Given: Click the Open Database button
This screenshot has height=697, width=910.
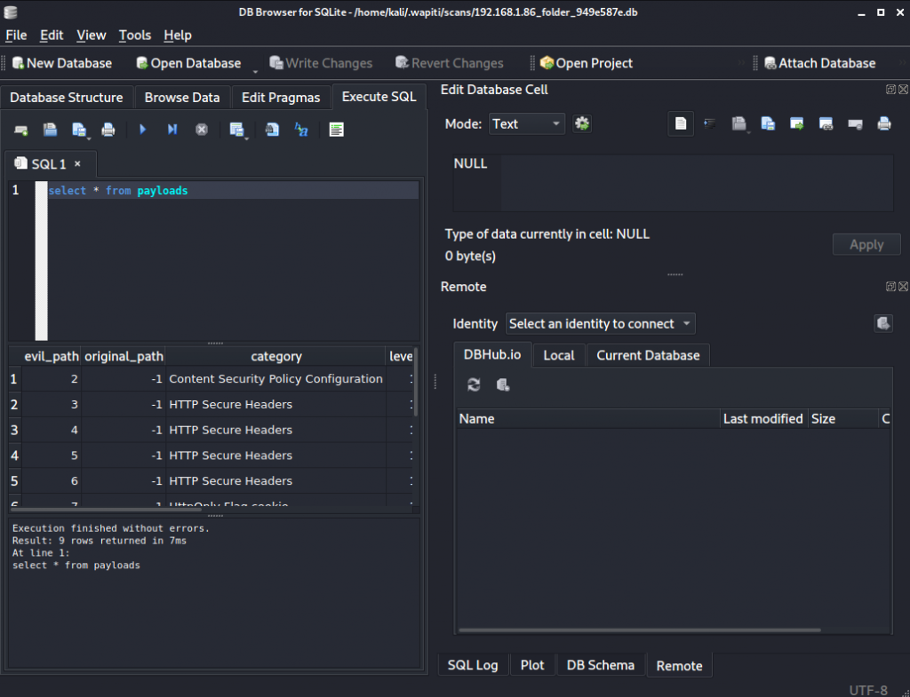Looking at the screenshot, I should pyautogui.click(x=188, y=63).
